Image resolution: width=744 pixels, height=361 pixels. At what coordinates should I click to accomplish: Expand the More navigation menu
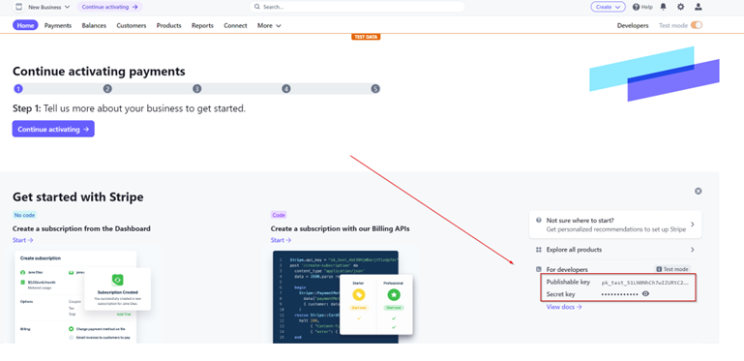(269, 25)
